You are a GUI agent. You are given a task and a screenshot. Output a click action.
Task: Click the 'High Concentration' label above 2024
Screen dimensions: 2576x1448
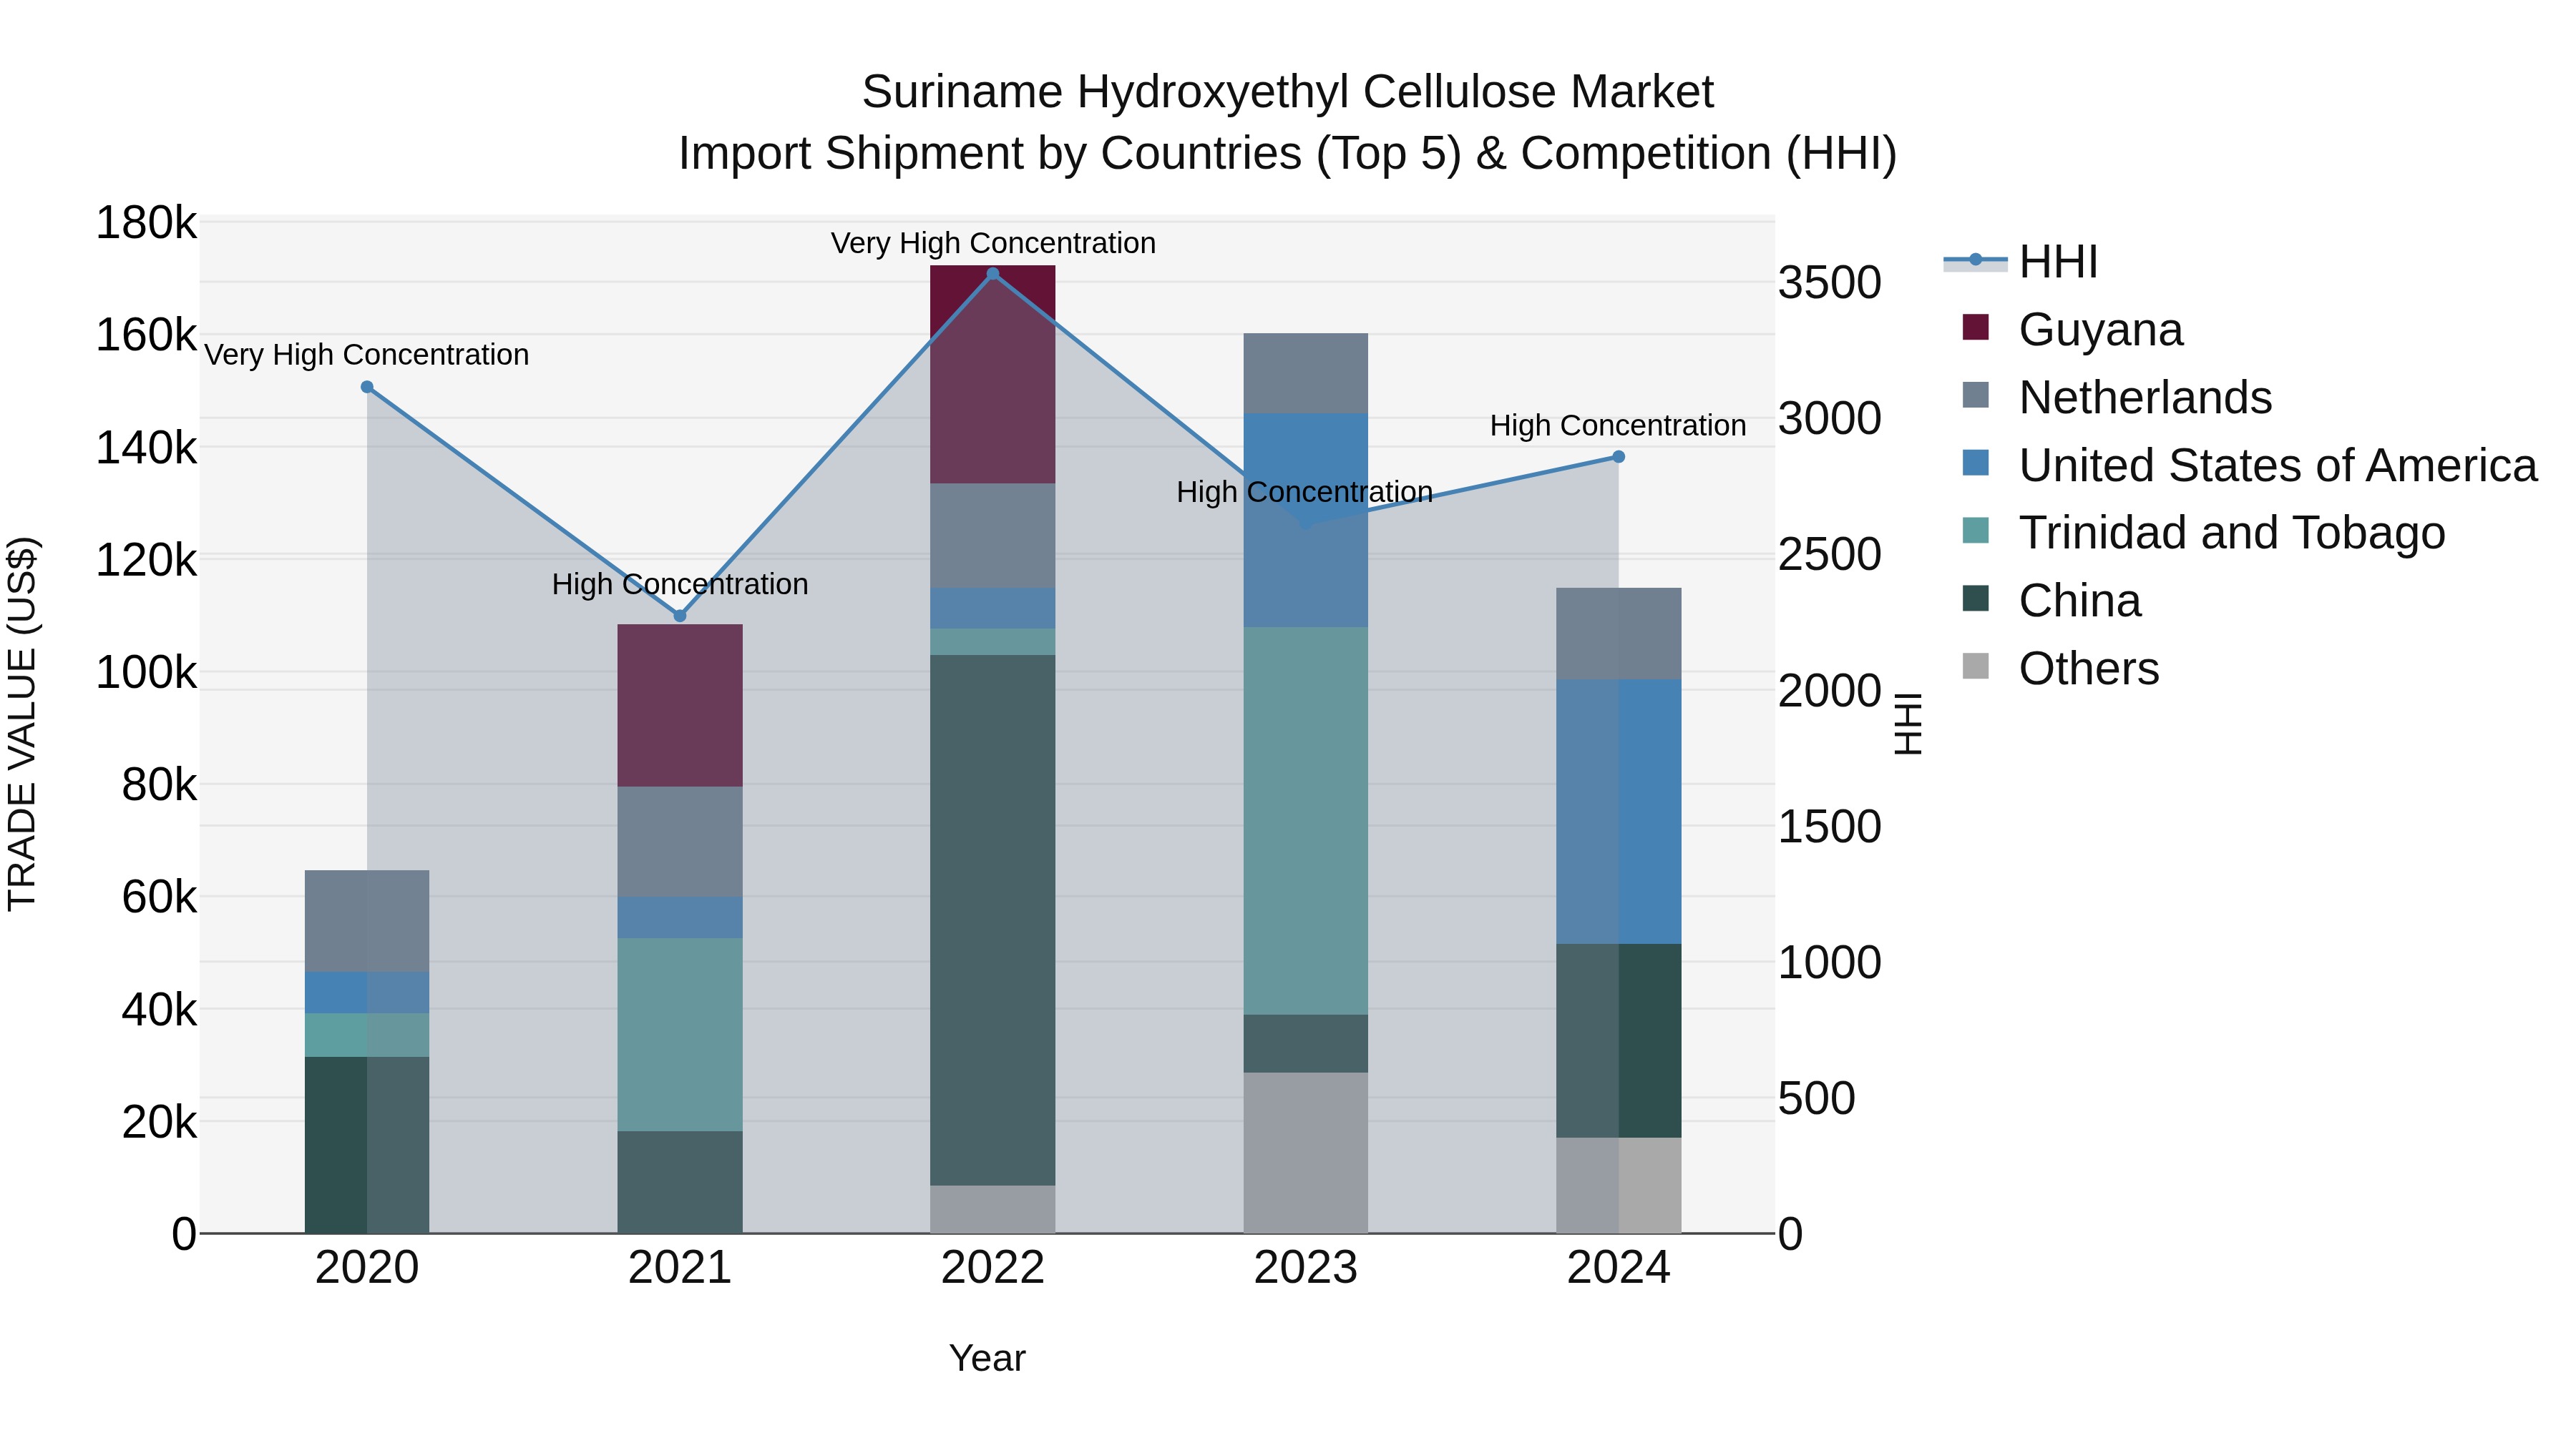tap(1618, 425)
